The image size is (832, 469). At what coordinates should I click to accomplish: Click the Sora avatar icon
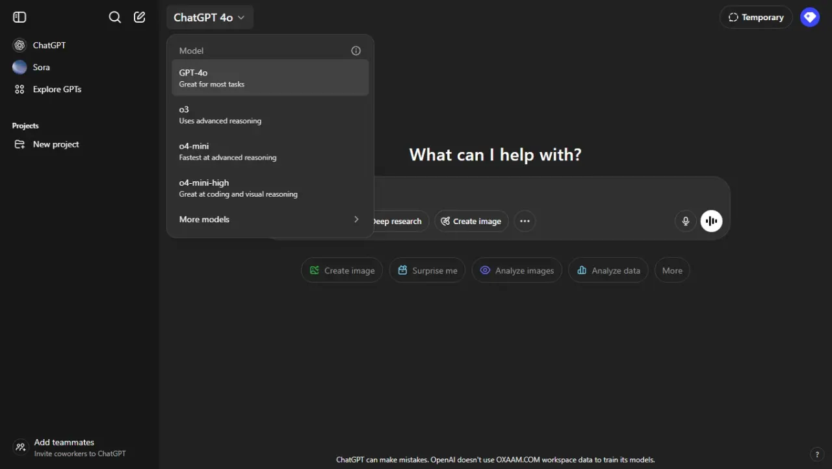(19, 67)
